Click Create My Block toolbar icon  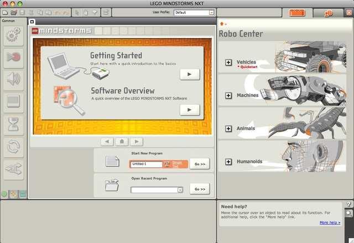[x=106, y=12]
